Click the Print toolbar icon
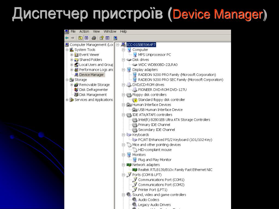 pos(94,38)
